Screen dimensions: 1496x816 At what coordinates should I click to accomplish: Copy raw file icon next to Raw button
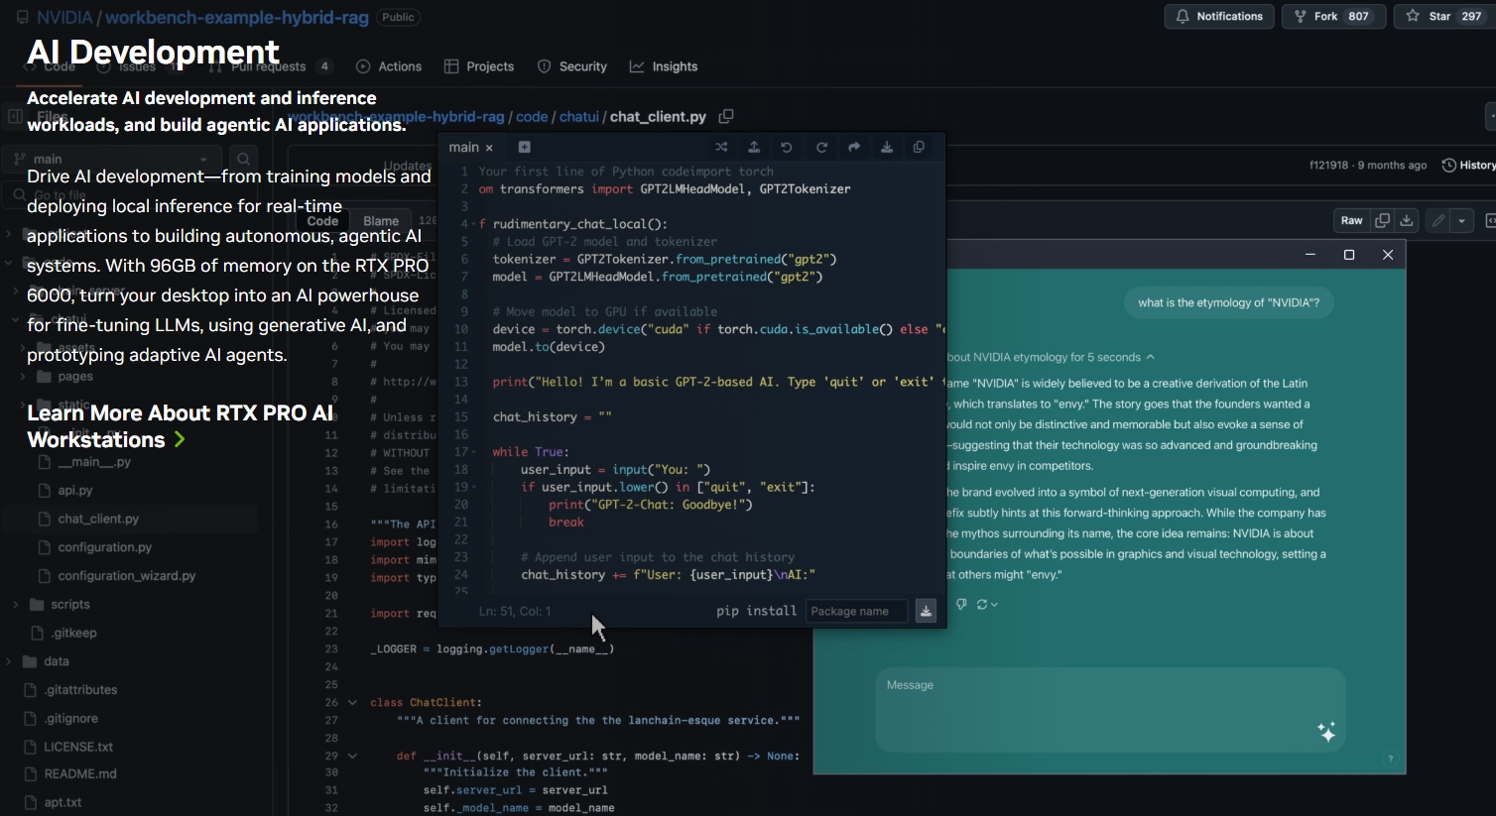point(1382,220)
